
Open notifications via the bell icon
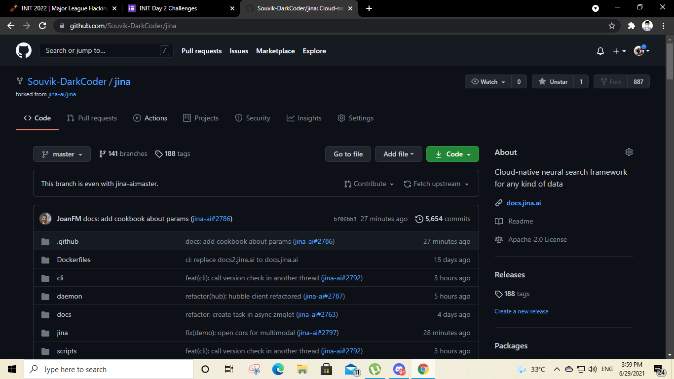coord(600,51)
